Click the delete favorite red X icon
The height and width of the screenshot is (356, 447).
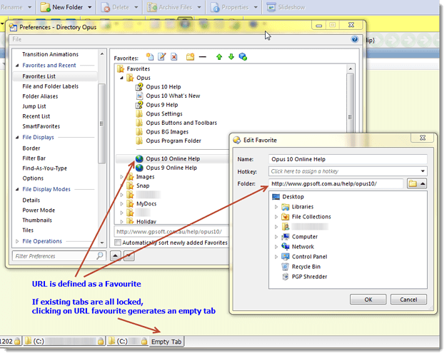coord(174,56)
